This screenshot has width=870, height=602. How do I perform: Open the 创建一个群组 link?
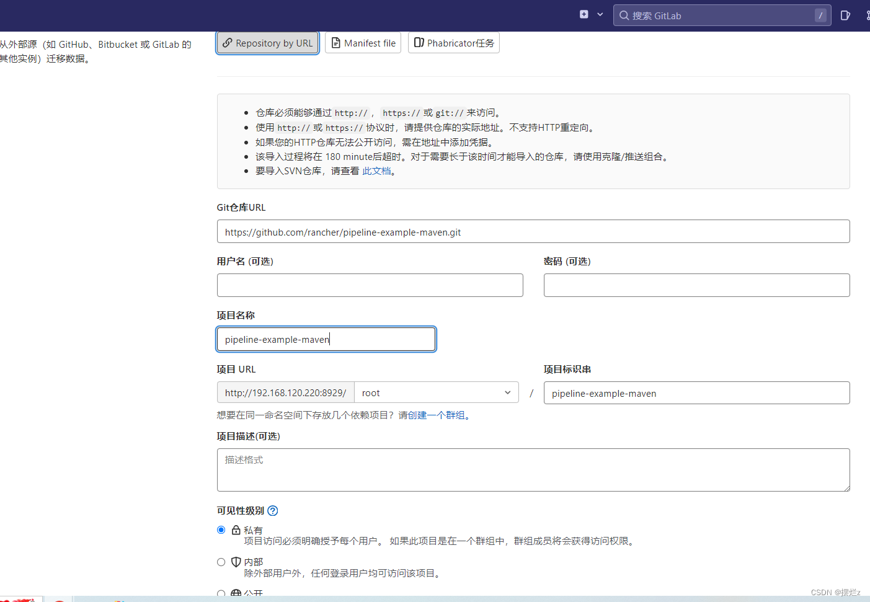436,415
